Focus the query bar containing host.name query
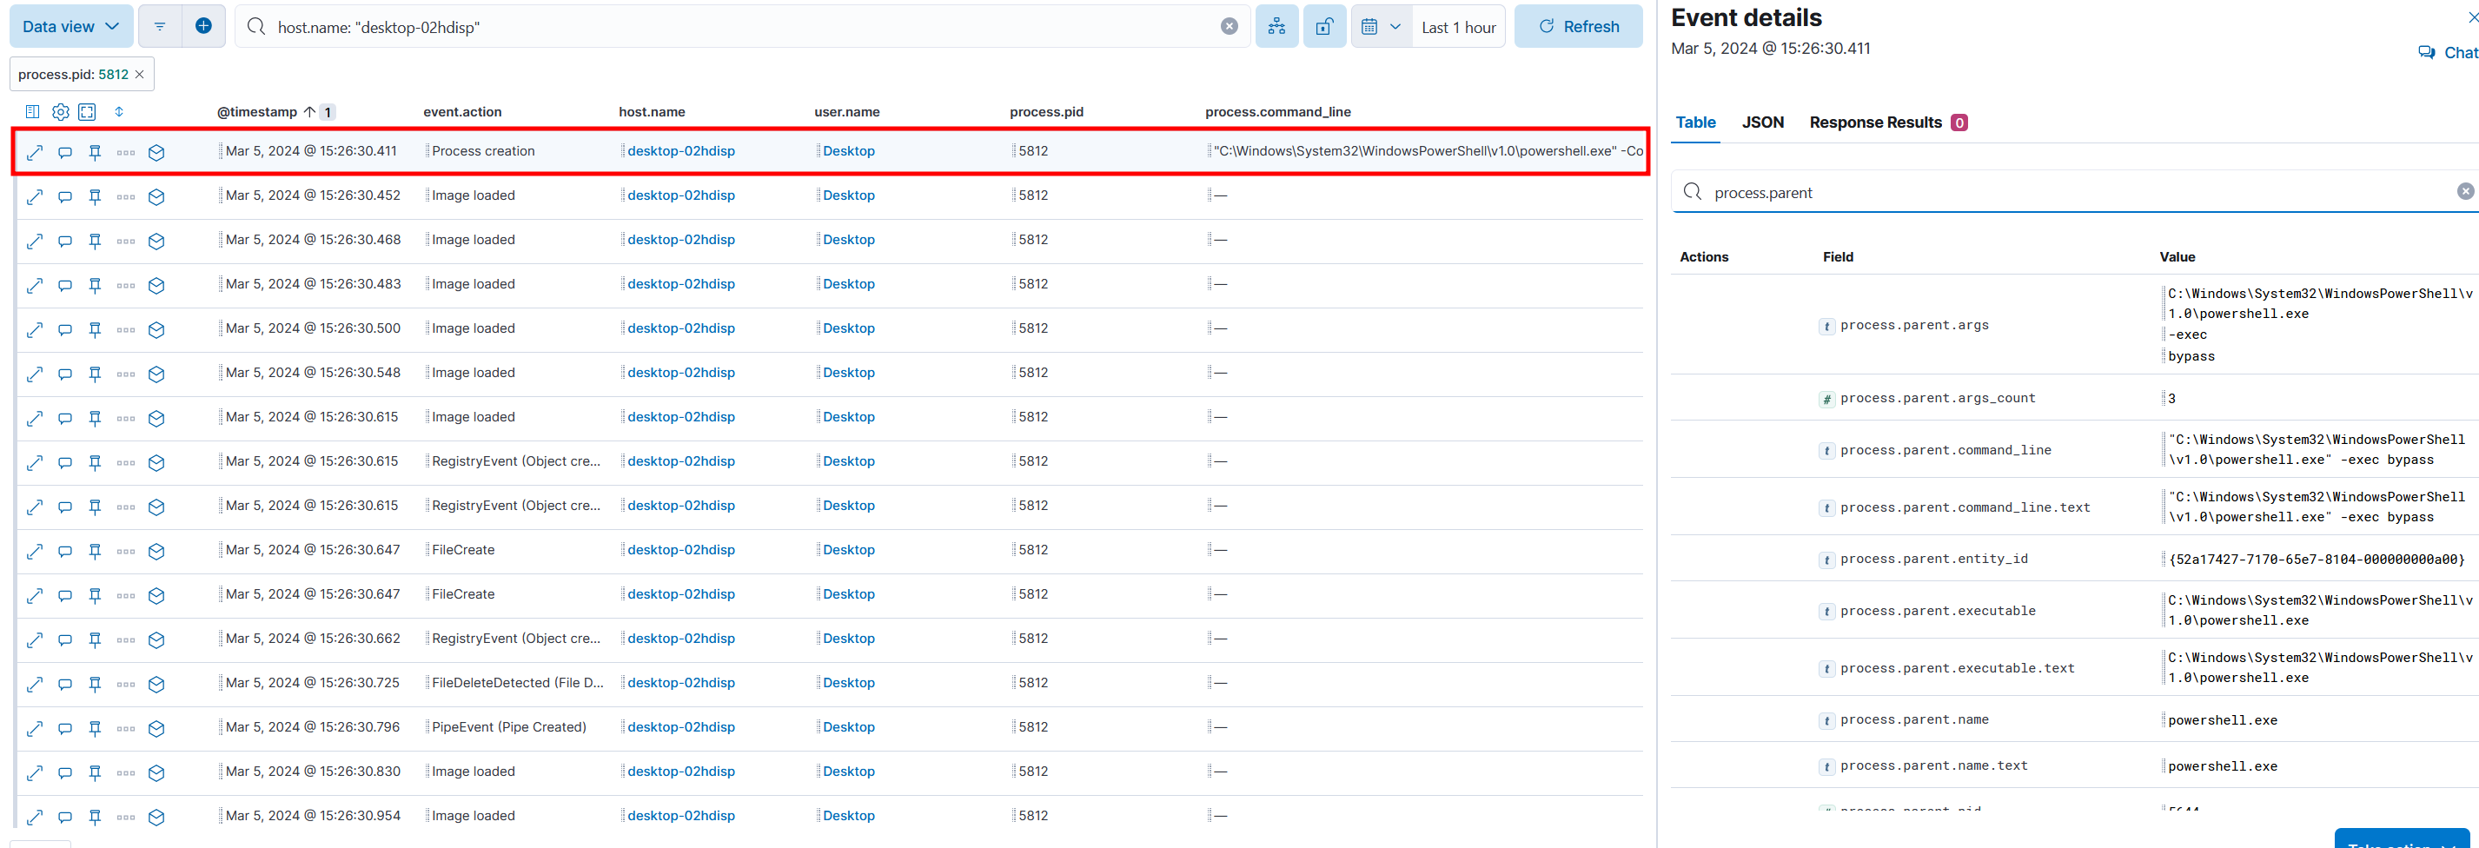The image size is (2479, 848). point(741,27)
